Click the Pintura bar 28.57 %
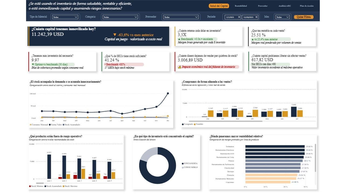345x194 pixels. [x=274, y=161]
